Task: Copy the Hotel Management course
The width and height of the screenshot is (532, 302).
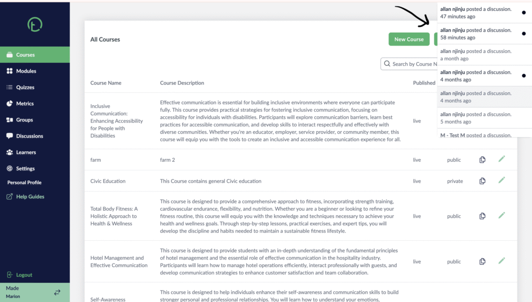Action: [x=482, y=262]
